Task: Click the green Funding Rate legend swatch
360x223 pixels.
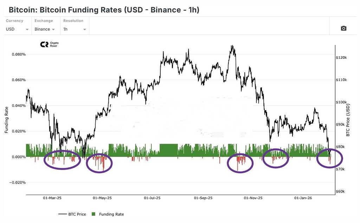Action: [94, 214]
